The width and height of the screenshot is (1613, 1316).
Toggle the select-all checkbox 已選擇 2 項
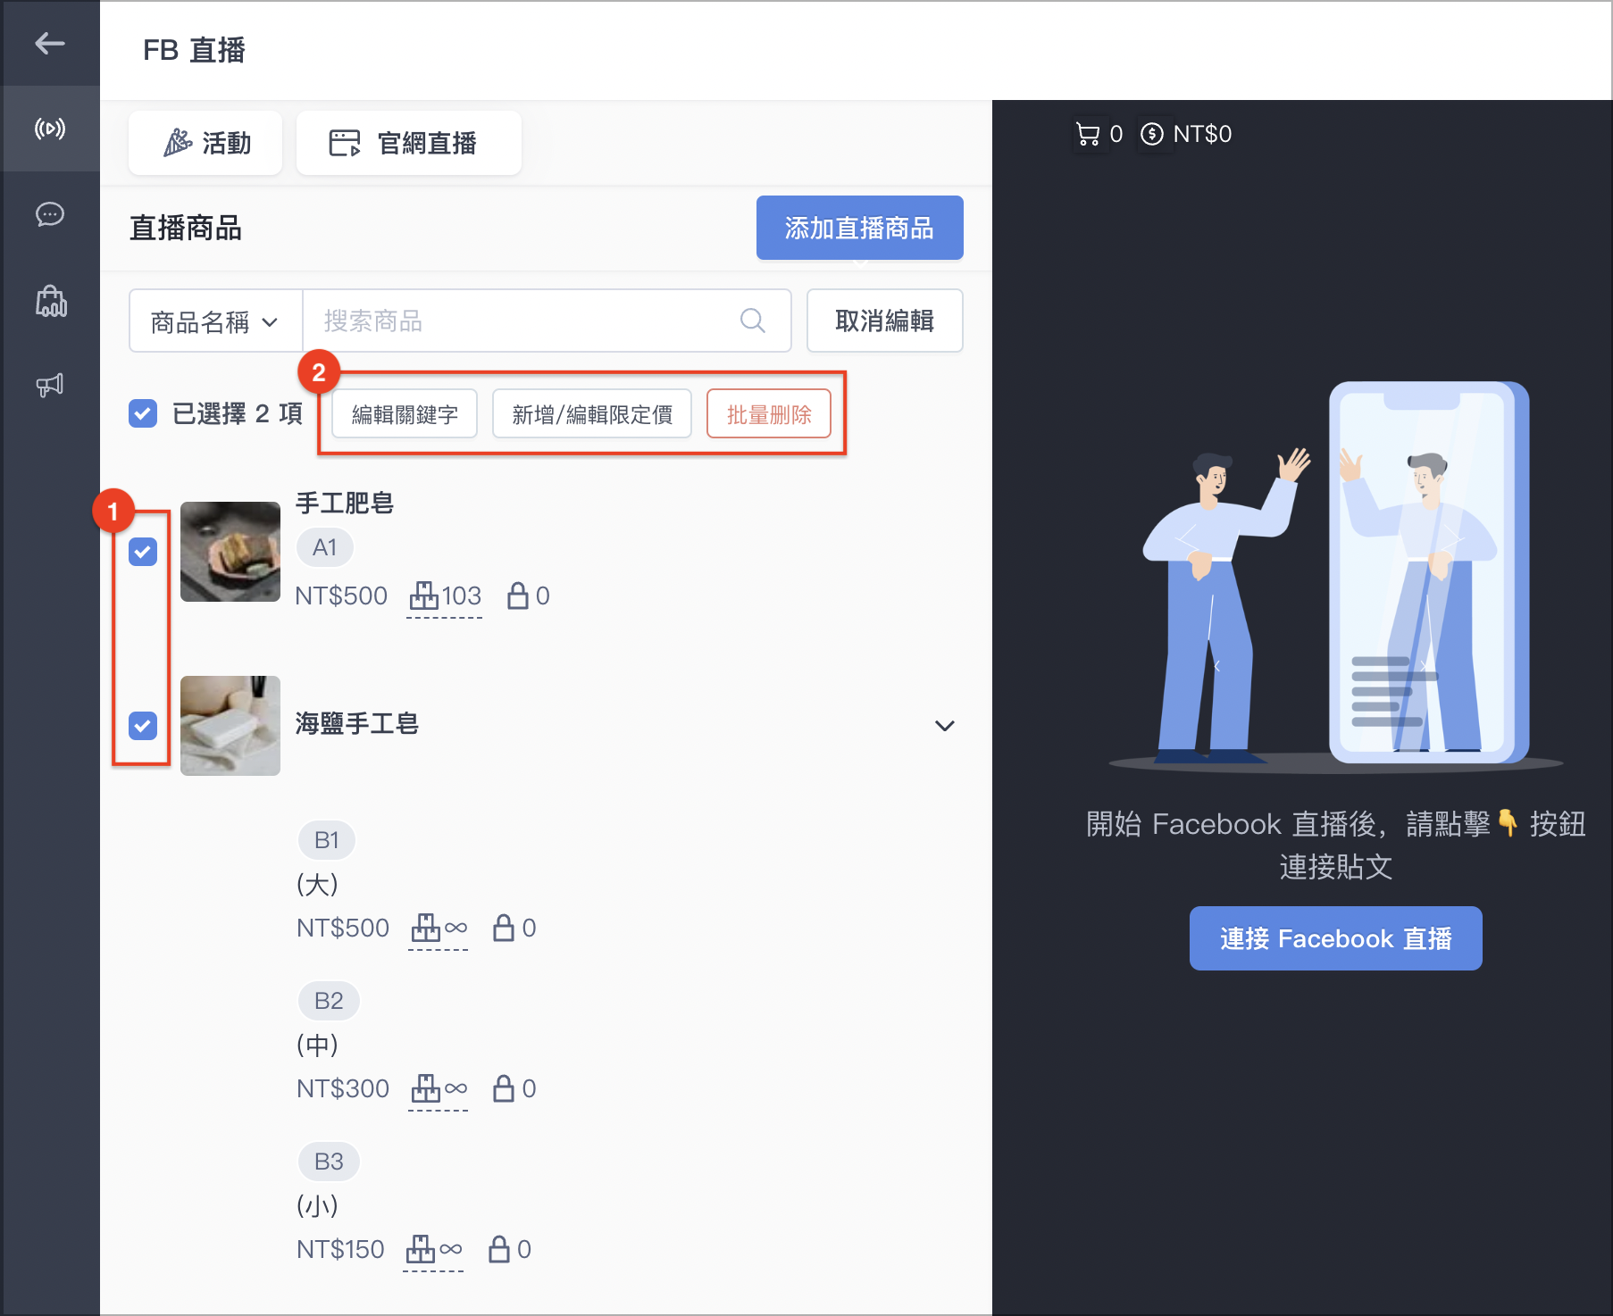pyautogui.click(x=143, y=413)
